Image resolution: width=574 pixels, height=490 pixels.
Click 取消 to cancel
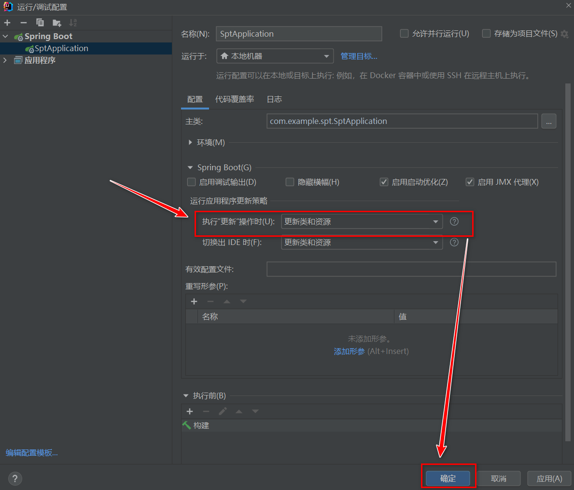point(499,478)
